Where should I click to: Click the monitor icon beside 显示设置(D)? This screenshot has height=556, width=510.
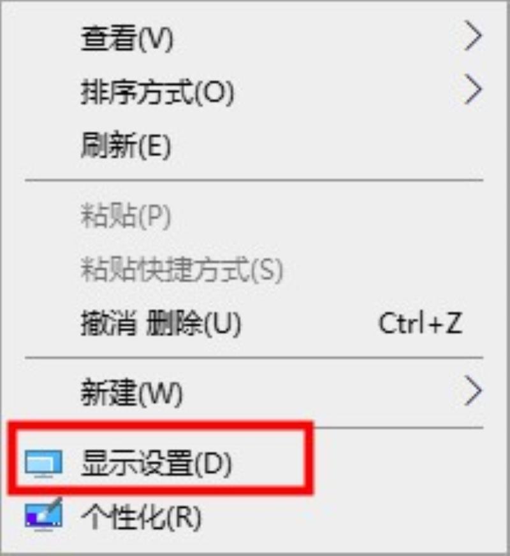coord(43,464)
